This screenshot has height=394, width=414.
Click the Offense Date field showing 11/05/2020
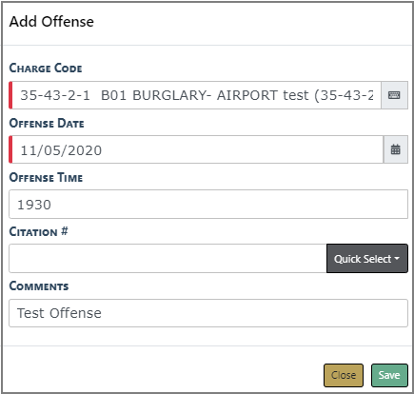tap(196, 149)
